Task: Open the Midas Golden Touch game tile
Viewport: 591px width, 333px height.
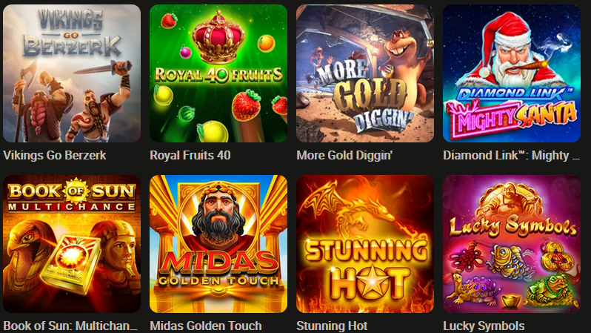Action: coord(218,244)
